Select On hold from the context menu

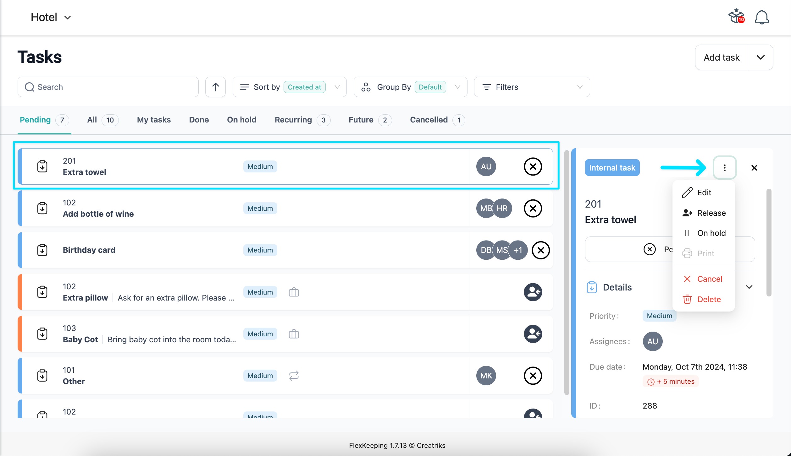click(711, 233)
